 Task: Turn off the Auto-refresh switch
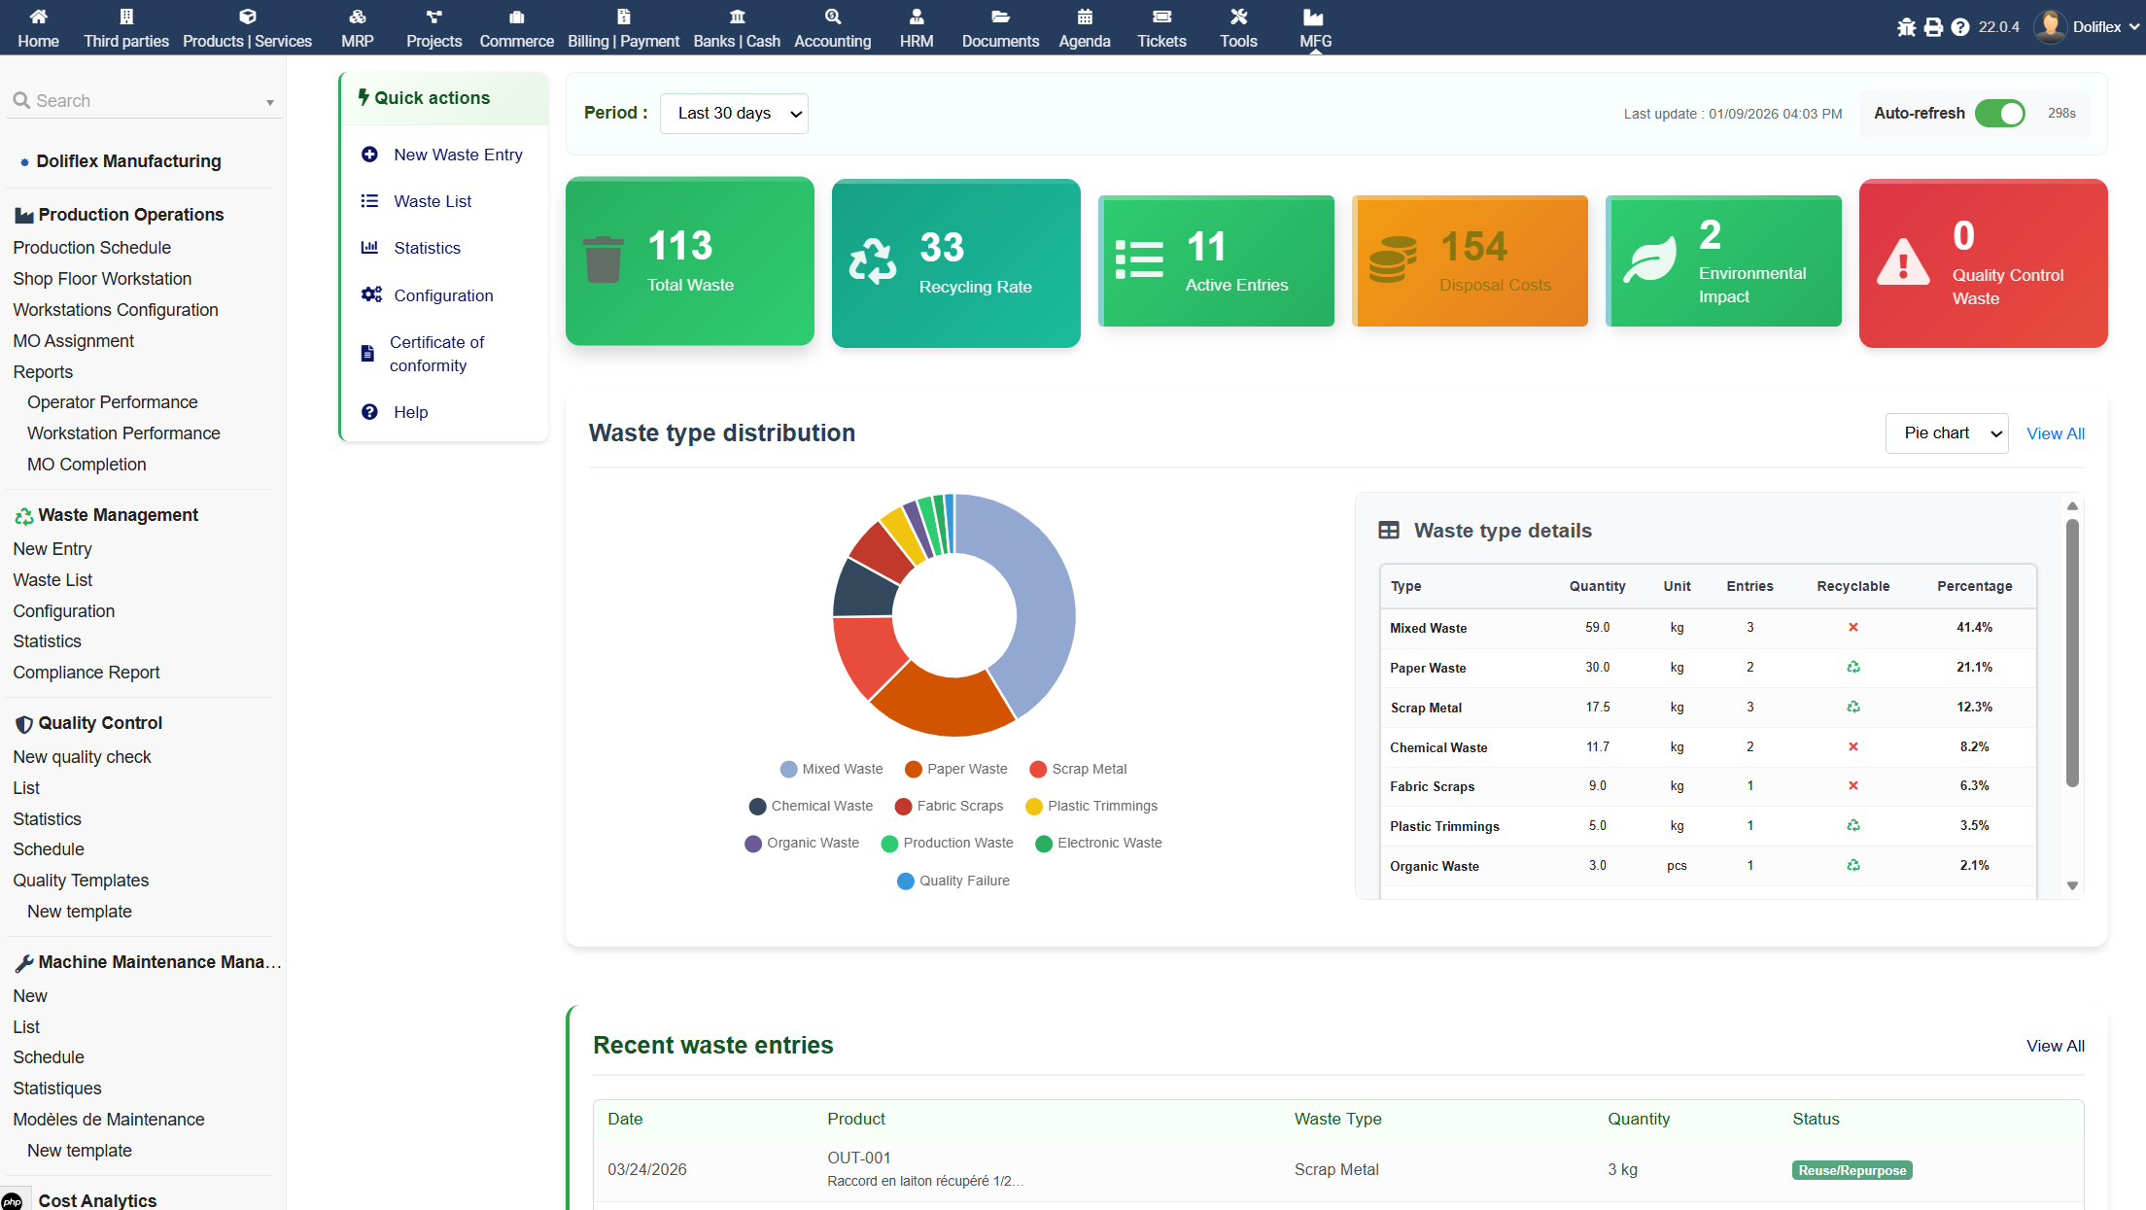[x=2000, y=114]
